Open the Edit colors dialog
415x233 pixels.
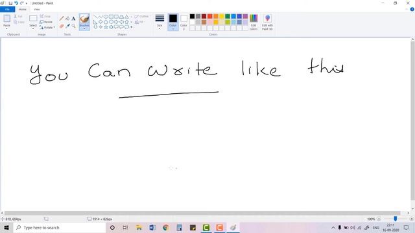coord(254,22)
